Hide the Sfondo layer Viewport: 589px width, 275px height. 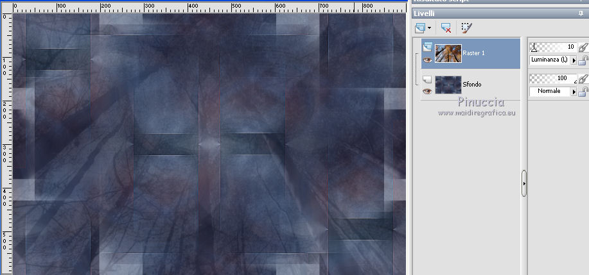tap(427, 91)
